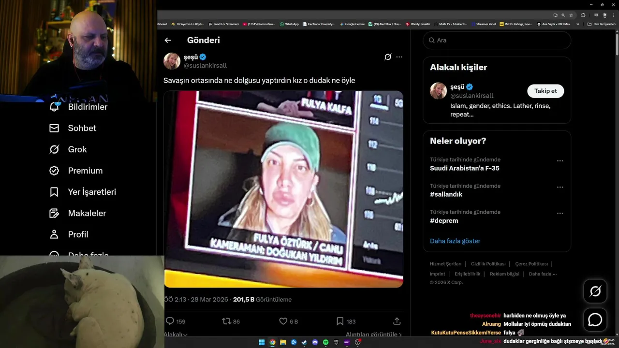Open more options for Suudi Arabistan'a F-35 trend
The width and height of the screenshot is (619, 348).
pos(560,161)
